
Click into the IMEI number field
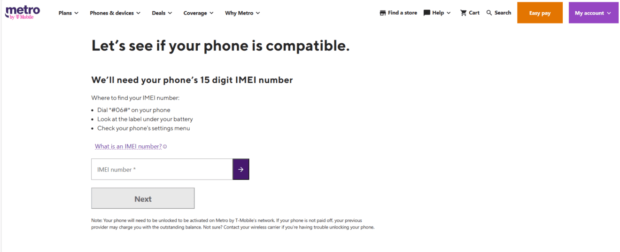point(162,169)
